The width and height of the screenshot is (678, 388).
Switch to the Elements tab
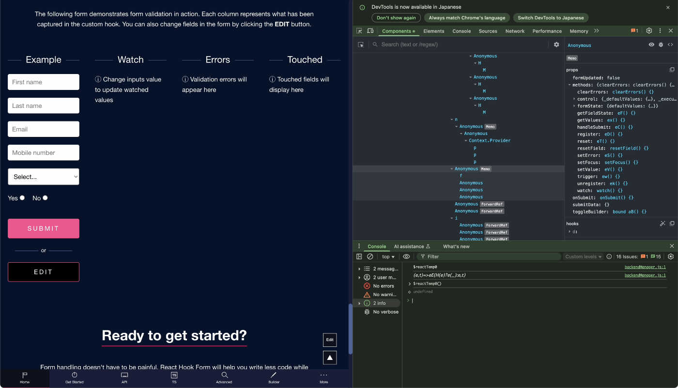pos(434,31)
